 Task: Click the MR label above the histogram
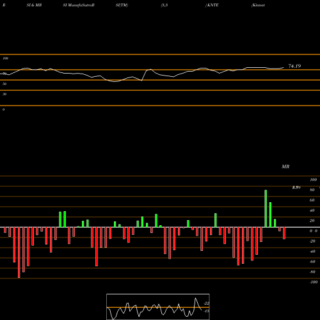[x=285, y=166]
